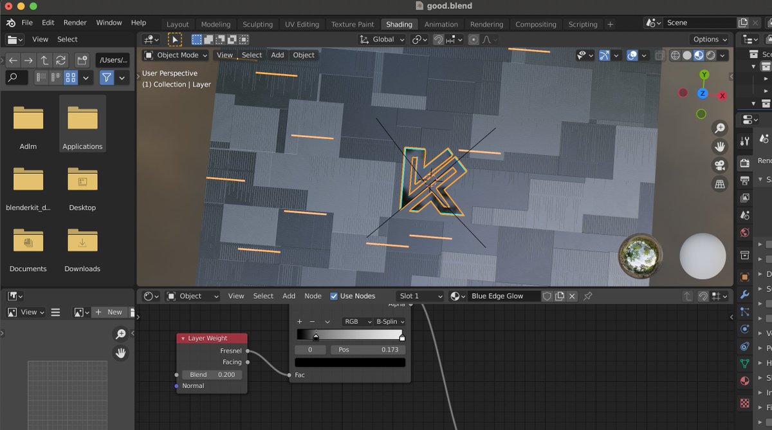
Task: Click the viewport zoom magnifier gizmo
Action: [720, 128]
